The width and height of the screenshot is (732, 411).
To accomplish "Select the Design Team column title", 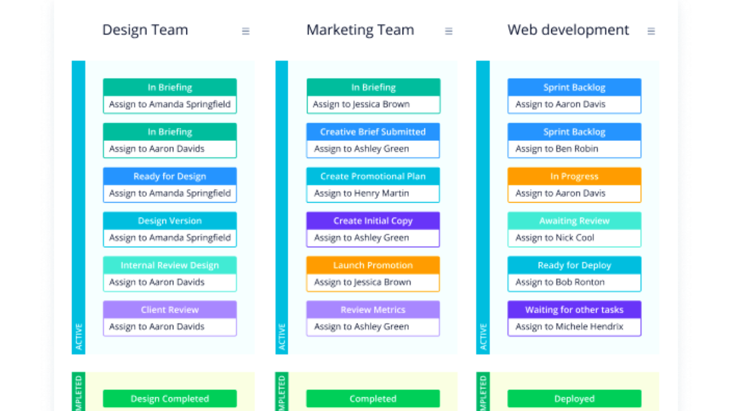I will (x=145, y=30).
